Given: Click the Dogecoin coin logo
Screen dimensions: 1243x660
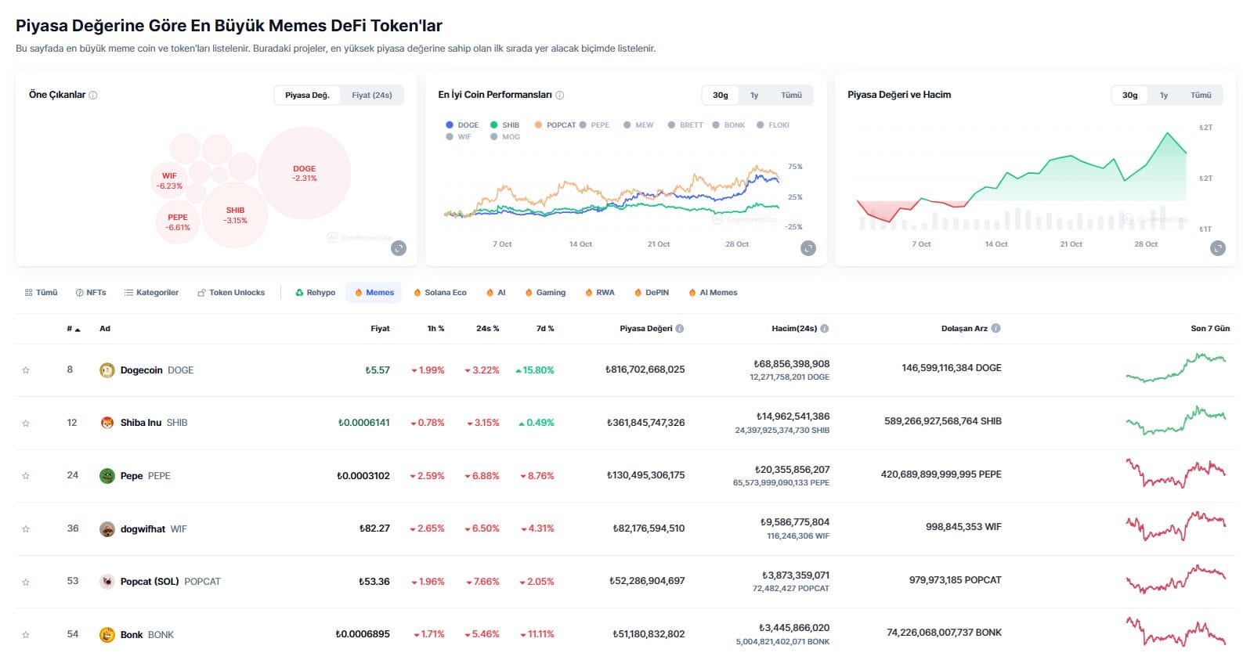Looking at the screenshot, I should [107, 370].
